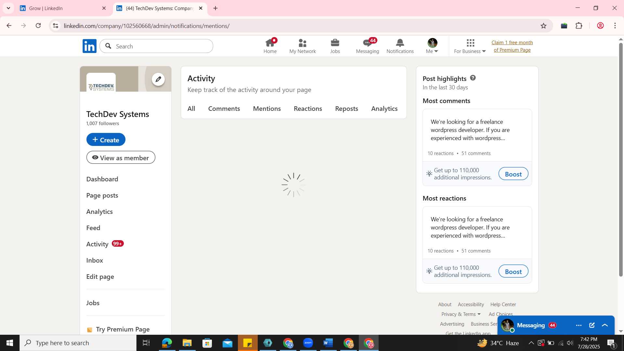Open Chrome profile avatar icon

[600, 26]
